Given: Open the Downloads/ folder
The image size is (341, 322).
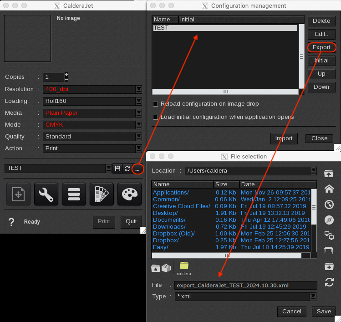Looking at the screenshot, I should (x=169, y=227).
